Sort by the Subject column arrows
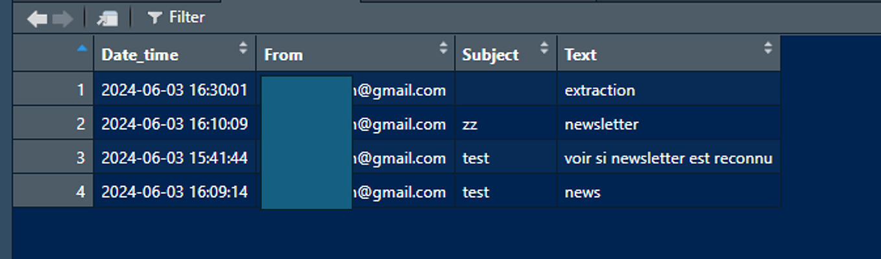Viewport: 881px width, 259px height. coord(544,48)
